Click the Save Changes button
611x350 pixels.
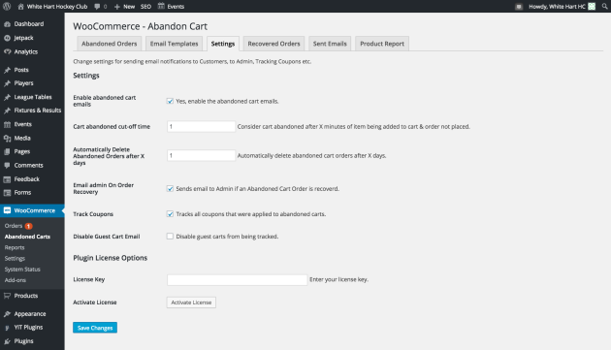95,328
